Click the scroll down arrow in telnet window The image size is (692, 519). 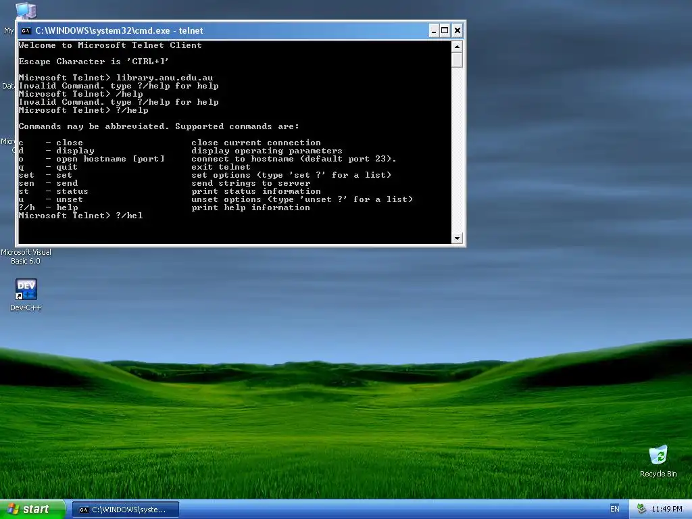click(457, 239)
